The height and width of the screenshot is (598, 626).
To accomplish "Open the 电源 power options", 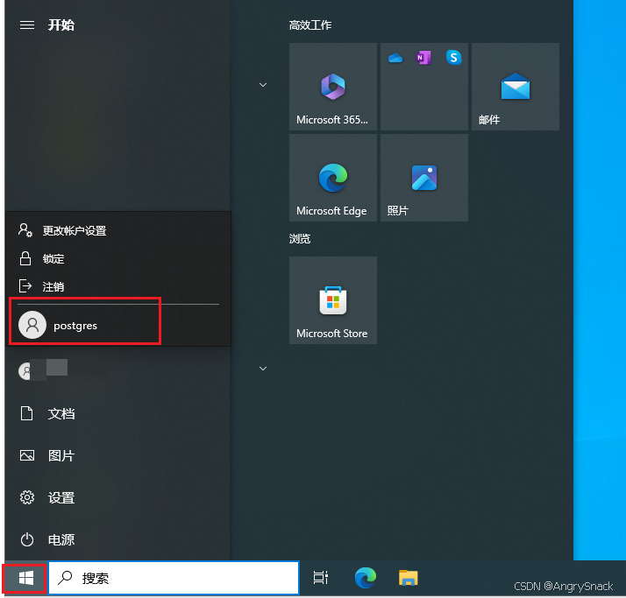I will point(117,540).
